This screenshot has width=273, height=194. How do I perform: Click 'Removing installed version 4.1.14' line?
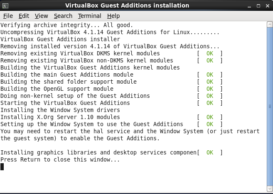(x=110, y=46)
